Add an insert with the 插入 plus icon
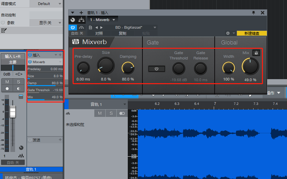This screenshot has height=179, width=287. tap(60, 55)
